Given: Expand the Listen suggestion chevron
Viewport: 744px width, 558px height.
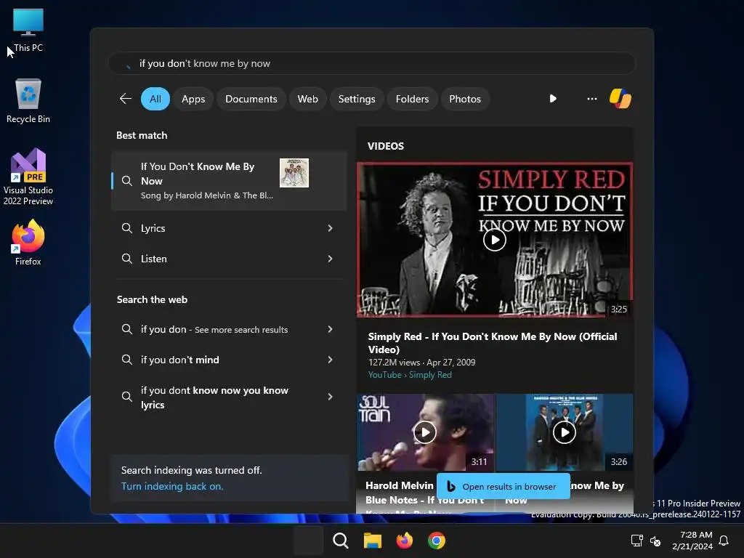Looking at the screenshot, I should (331, 259).
